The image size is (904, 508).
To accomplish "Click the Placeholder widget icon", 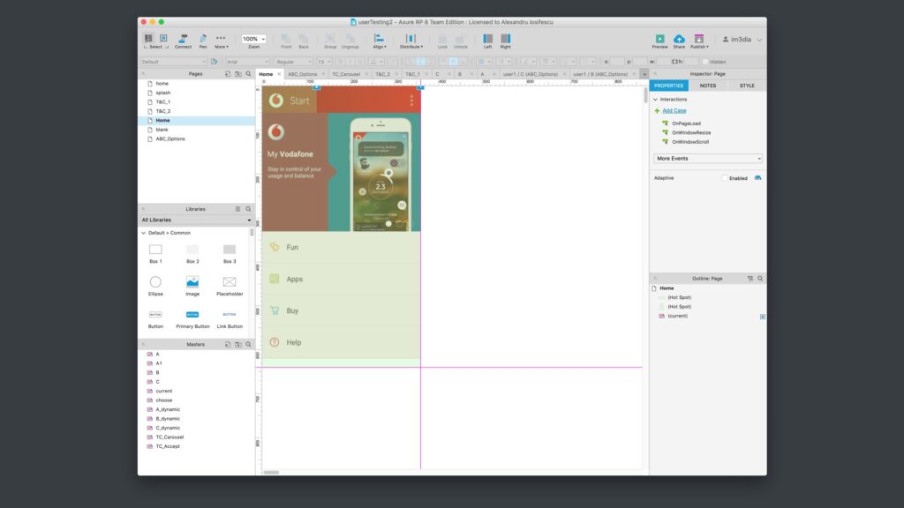I will (230, 282).
